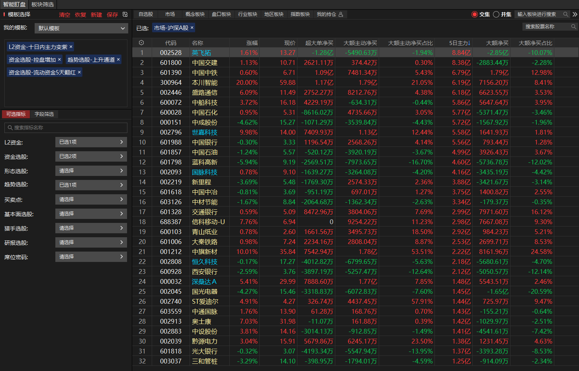Expand the 趋势选股 已选1项 selector

pyautogui.click(x=91, y=185)
